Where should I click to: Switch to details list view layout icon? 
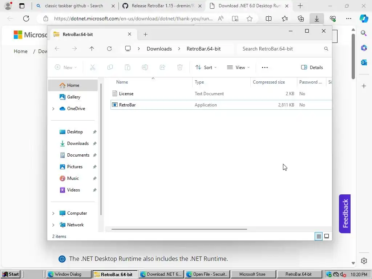click(319, 236)
